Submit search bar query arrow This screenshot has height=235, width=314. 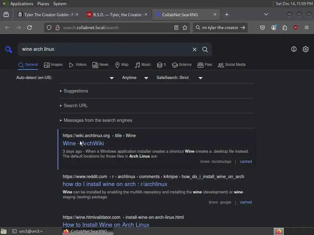tap(243, 28)
